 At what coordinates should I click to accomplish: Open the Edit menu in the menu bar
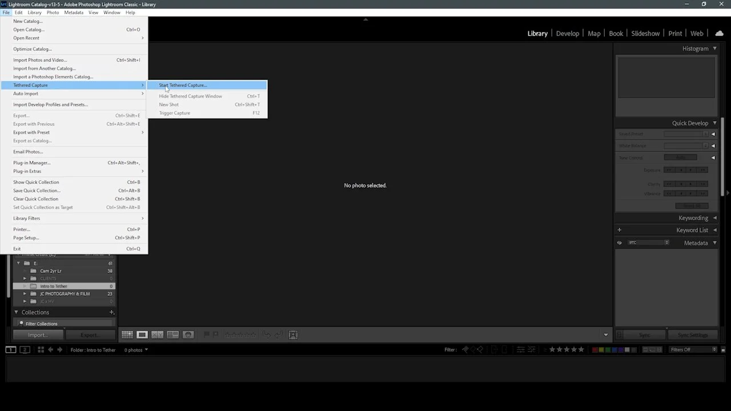tap(19, 13)
